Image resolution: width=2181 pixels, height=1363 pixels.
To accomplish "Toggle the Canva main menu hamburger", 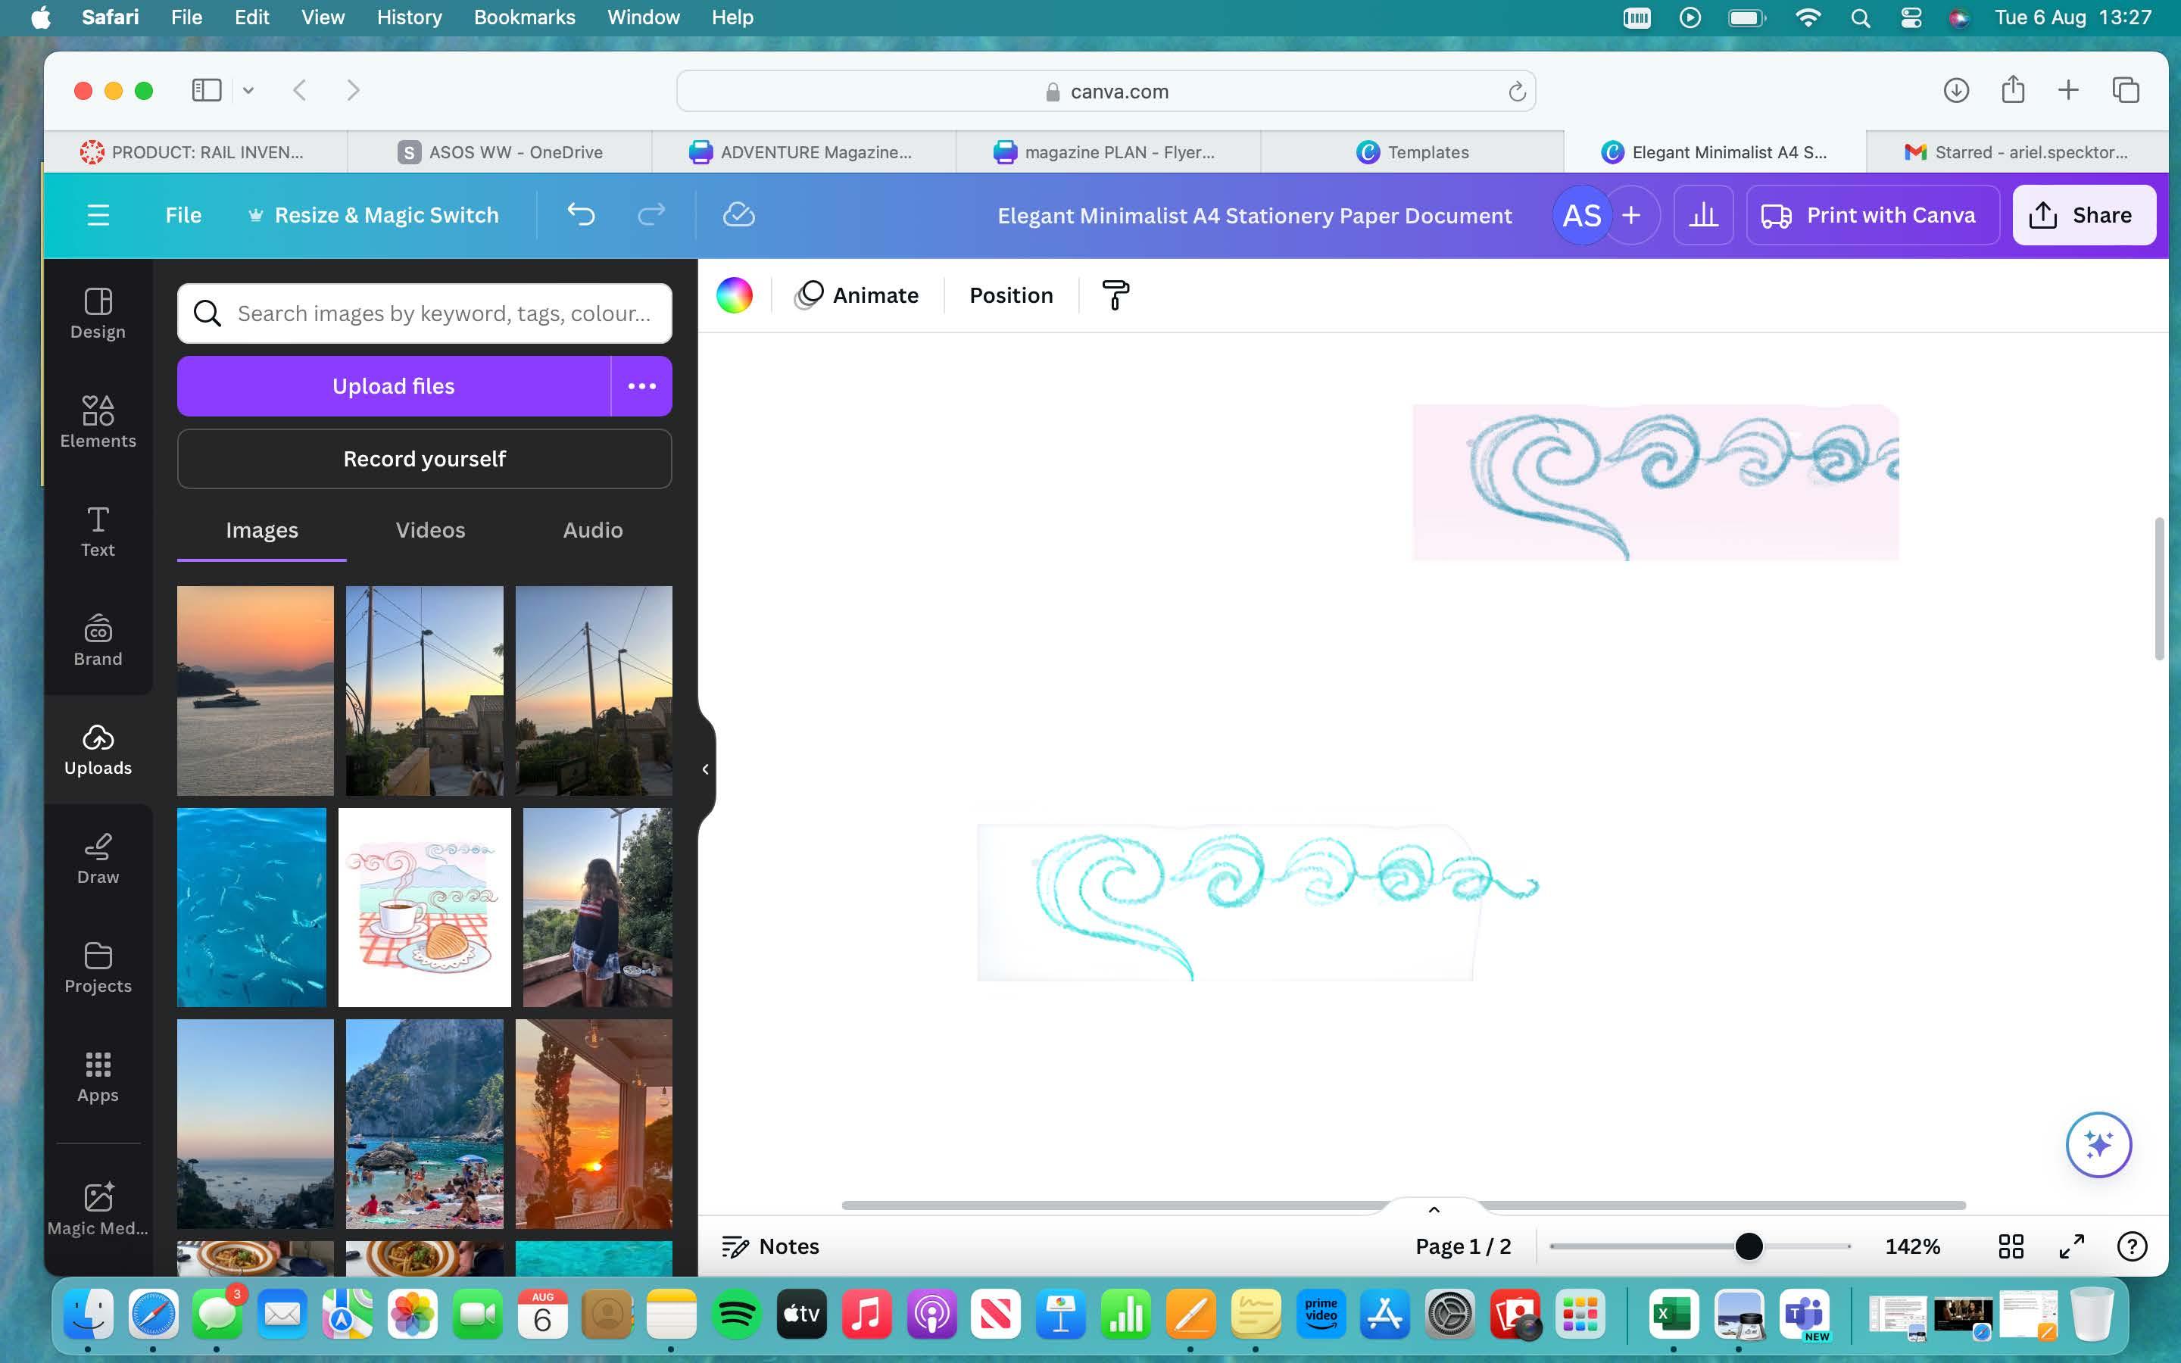I will click(98, 214).
